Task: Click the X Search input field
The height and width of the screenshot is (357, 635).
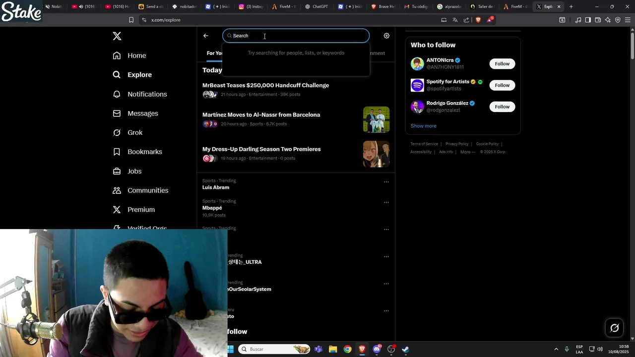Action: coord(296,36)
